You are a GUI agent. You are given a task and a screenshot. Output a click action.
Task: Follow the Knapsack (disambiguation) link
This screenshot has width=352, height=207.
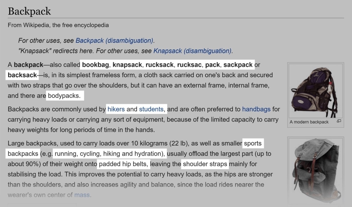pyautogui.click(x=193, y=51)
